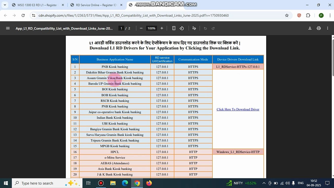Open the notification center icon
Image resolution: width=334 pixels, height=188 pixels.
(x=327, y=183)
